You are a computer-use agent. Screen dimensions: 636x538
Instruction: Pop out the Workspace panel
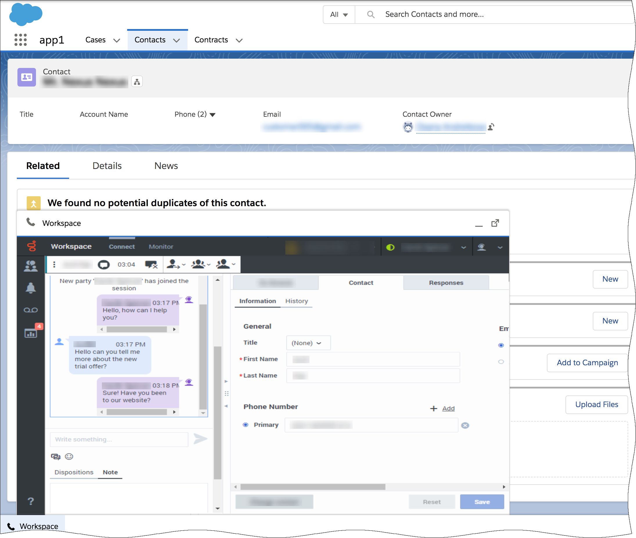point(495,223)
